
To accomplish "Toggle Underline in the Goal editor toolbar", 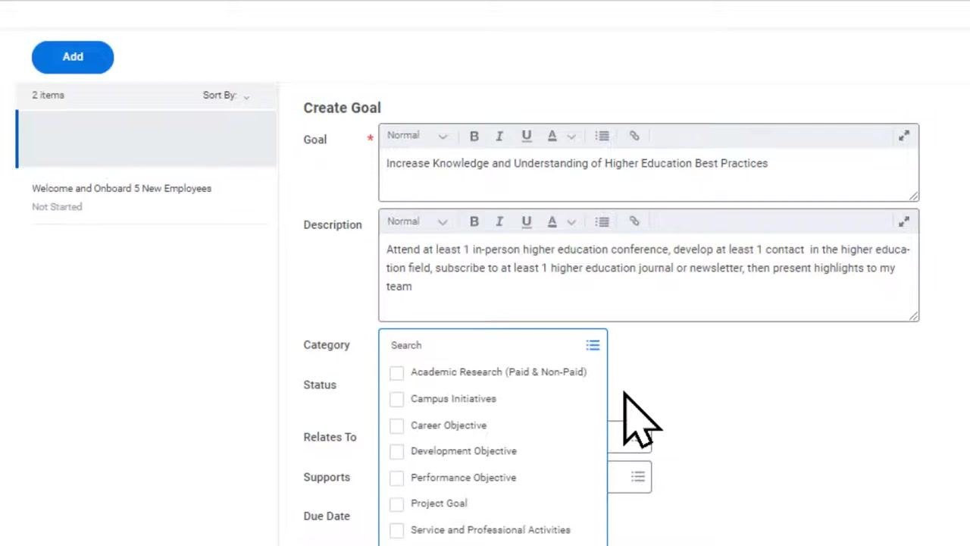I will click(x=526, y=136).
